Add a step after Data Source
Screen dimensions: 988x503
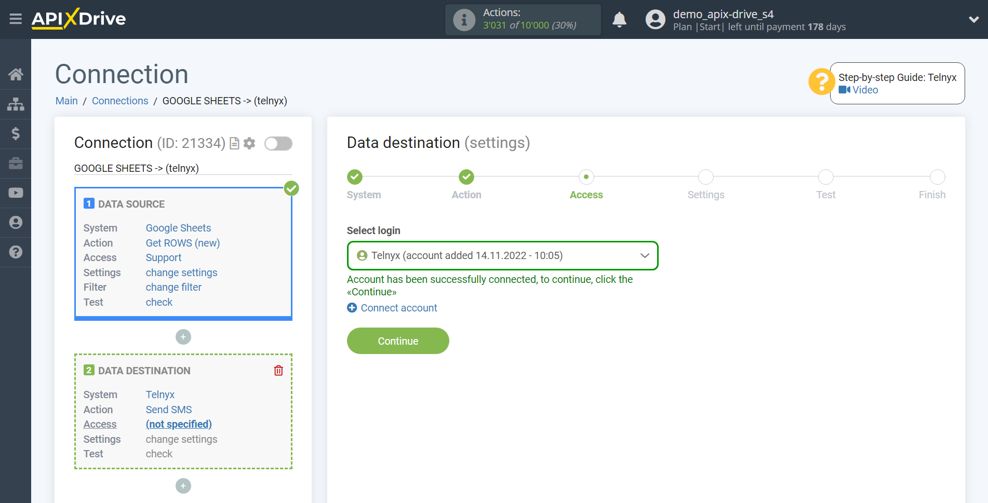tap(183, 337)
